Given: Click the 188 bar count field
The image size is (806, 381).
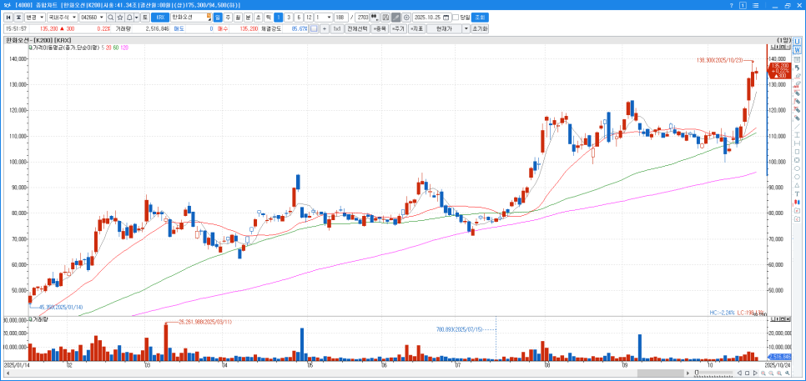Looking at the screenshot, I should (340, 17).
